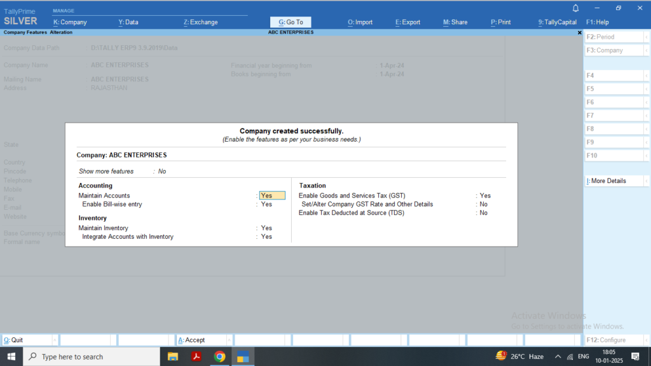Toggle Enable Bill-wise entry value
Image resolution: width=651 pixels, height=366 pixels.
coord(266,205)
